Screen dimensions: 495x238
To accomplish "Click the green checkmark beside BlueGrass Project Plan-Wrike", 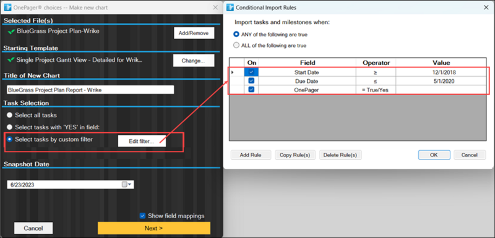I will click(11, 32).
